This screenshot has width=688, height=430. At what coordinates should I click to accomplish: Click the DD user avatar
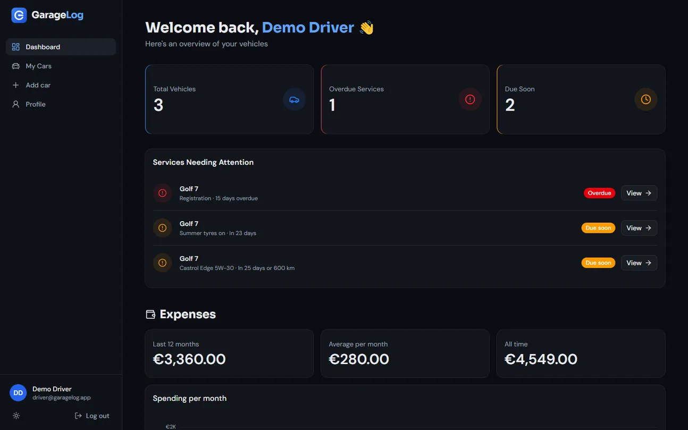18,393
